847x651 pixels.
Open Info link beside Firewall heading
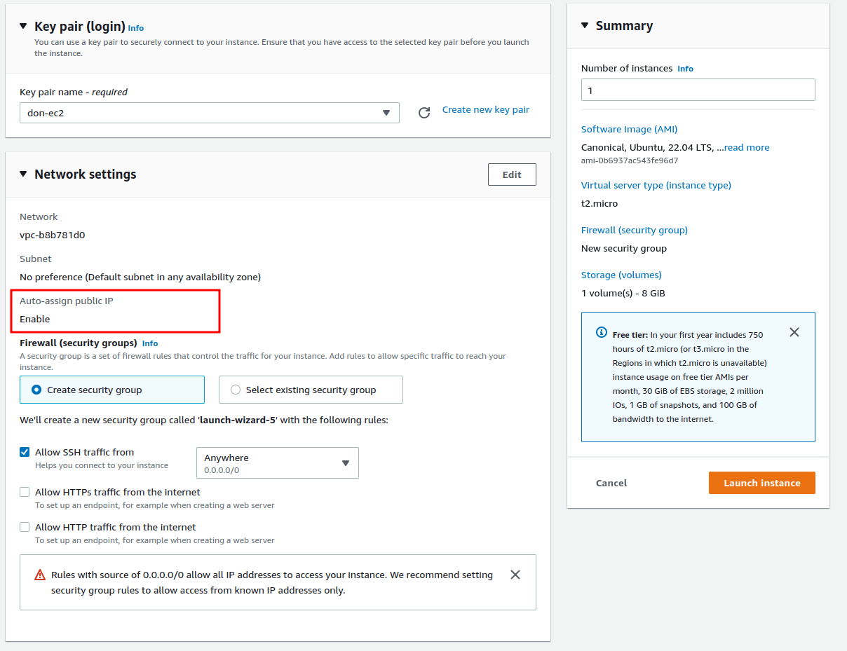click(150, 343)
